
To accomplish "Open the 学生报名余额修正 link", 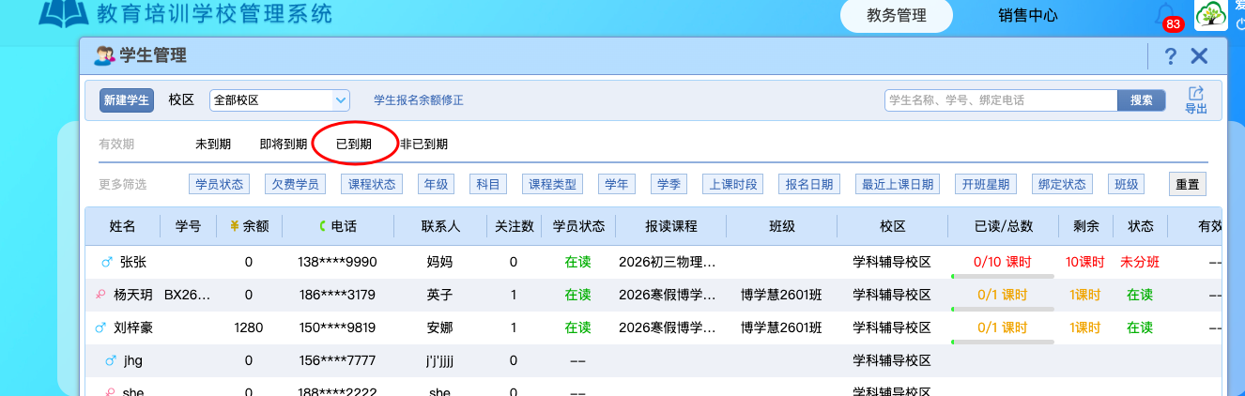I will click(419, 100).
